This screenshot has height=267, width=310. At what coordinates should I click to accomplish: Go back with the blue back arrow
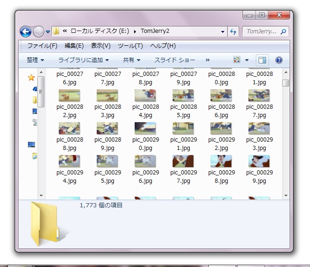25,31
